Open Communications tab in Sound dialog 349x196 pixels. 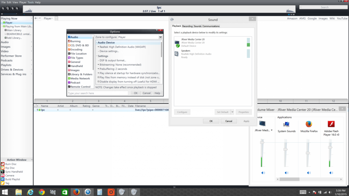pos(211,26)
